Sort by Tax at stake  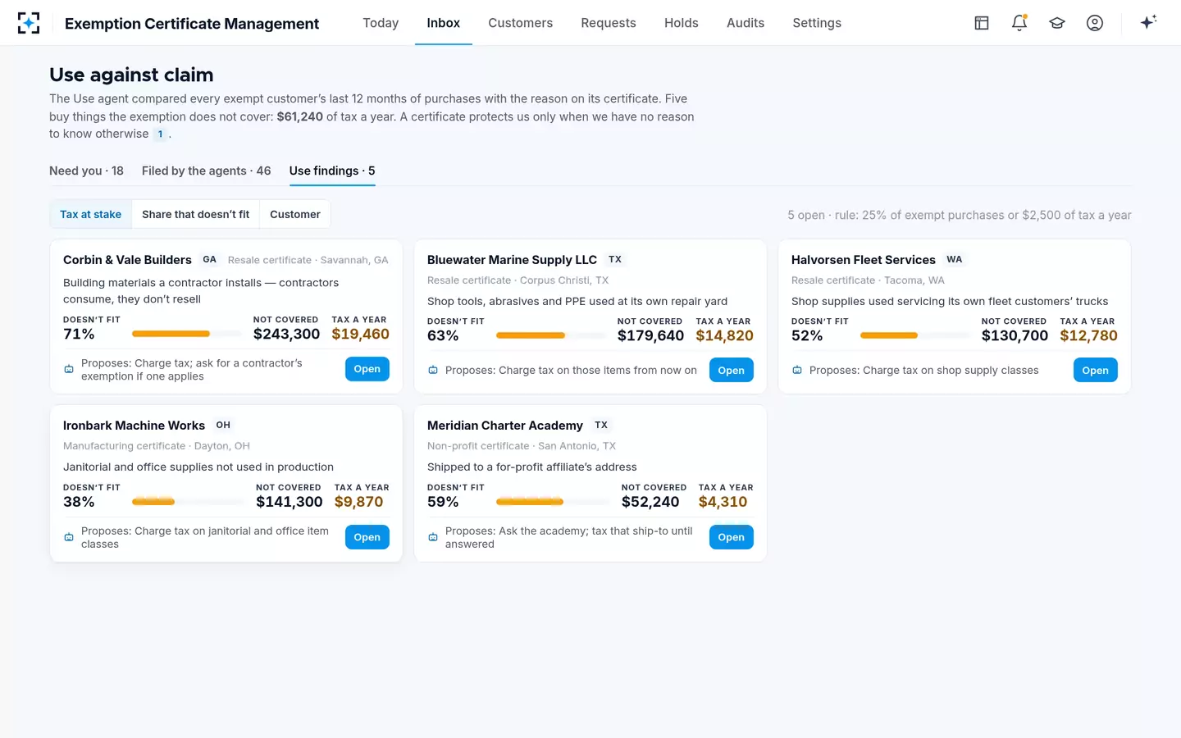tap(91, 214)
